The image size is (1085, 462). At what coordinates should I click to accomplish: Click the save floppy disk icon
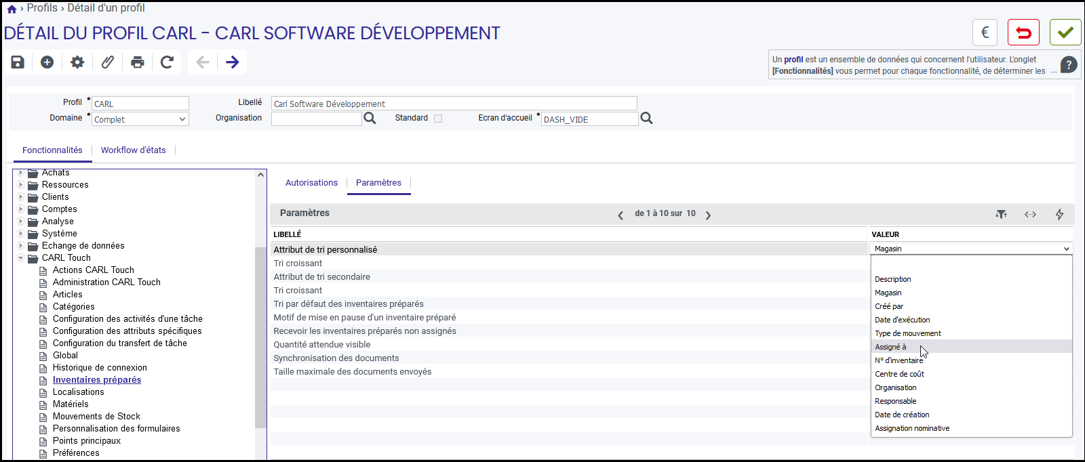pos(18,62)
